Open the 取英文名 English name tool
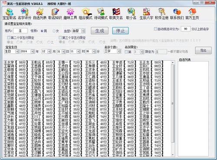Screen dimensions: 217x160 coord(116,14)
